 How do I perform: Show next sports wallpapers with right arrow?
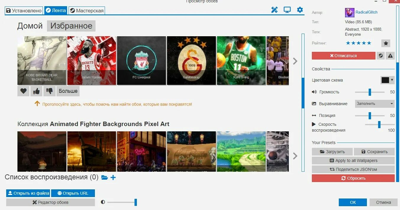[x=295, y=61]
